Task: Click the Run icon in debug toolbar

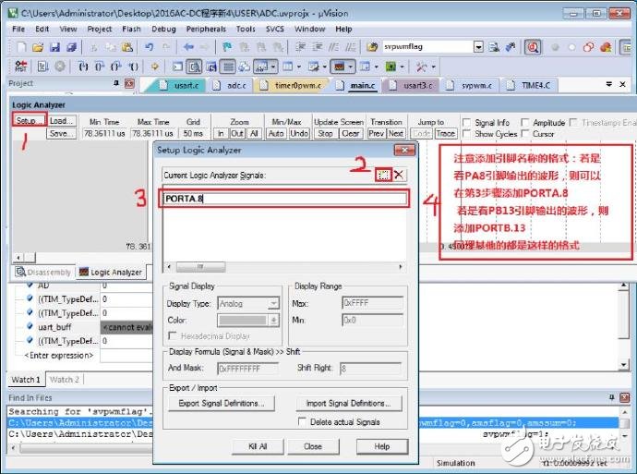Action: (42, 67)
